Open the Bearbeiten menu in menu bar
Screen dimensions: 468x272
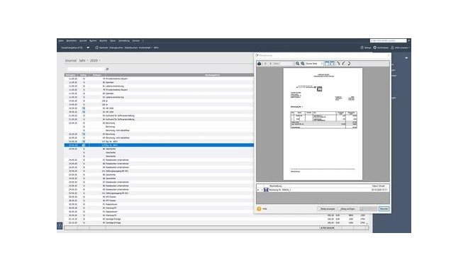click(72, 40)
